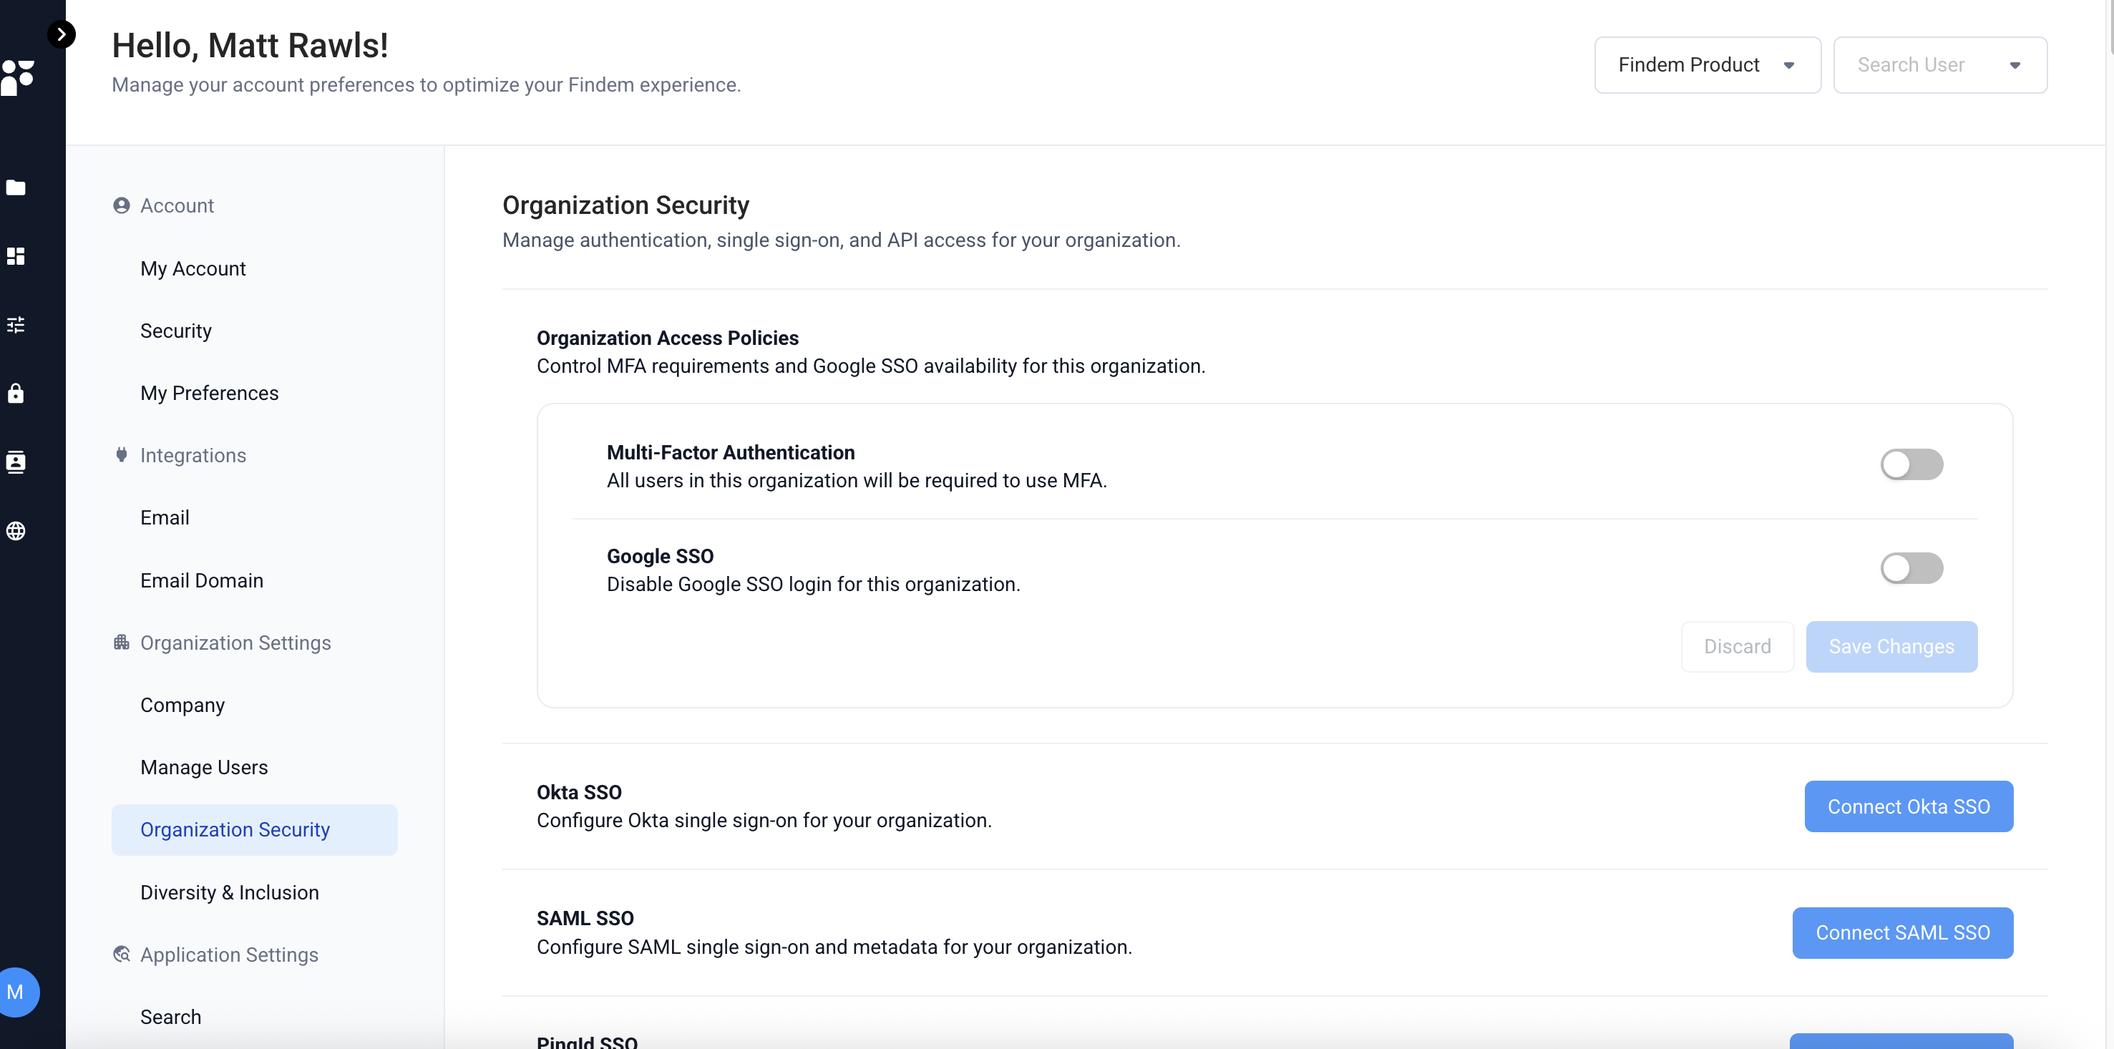Click the Application Settings section header
The height and width of the screenshot is (1049, 2114).
(x=229, y=955)
